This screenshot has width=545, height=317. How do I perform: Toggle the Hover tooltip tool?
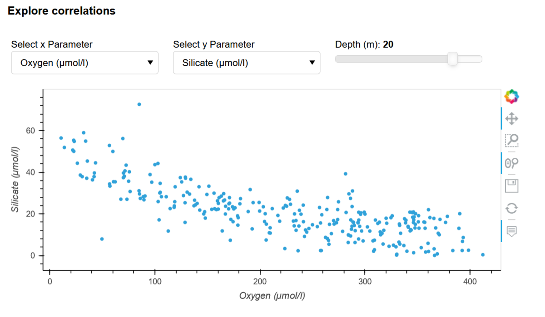(512, 231)
